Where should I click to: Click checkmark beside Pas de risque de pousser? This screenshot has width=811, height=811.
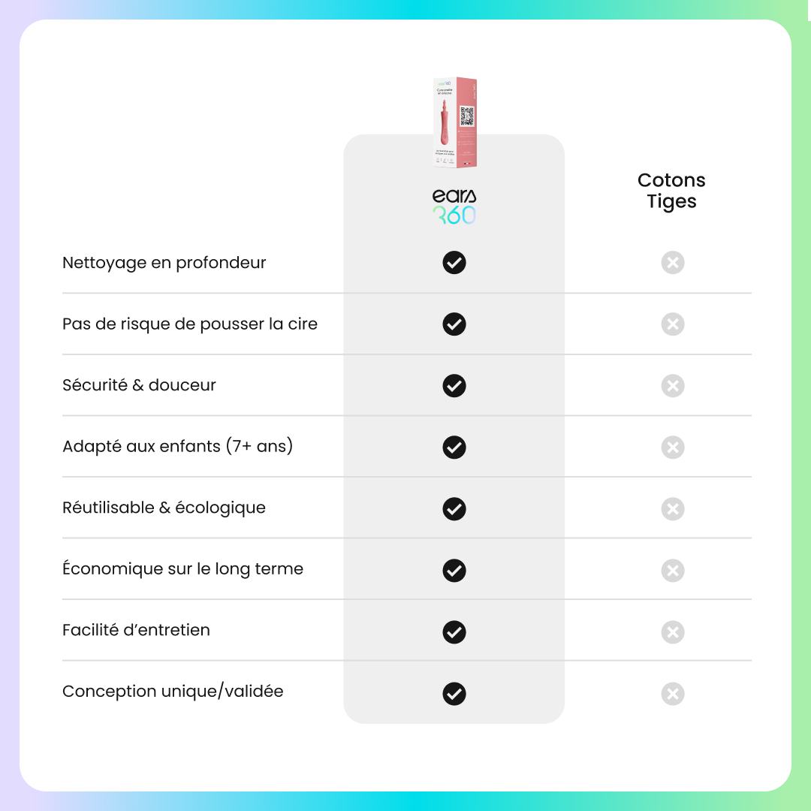pos(454,324)
